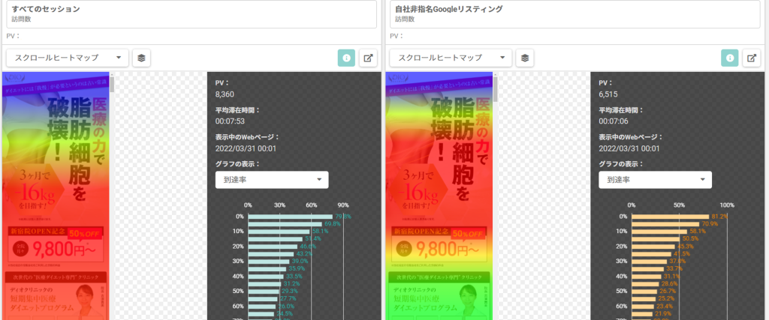Click the 81.2% bar in right chart
769x320 pixels.
(671, 217)
